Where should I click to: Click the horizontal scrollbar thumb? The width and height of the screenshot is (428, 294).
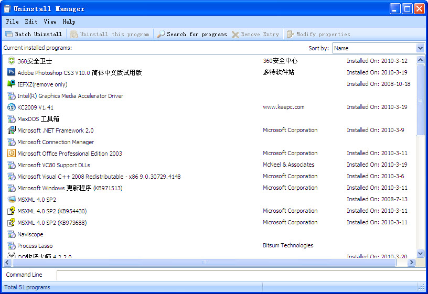[x=204, y=263]
